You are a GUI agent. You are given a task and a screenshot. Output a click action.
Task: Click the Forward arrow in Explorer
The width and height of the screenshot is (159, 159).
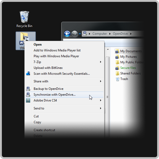[74, 34]
